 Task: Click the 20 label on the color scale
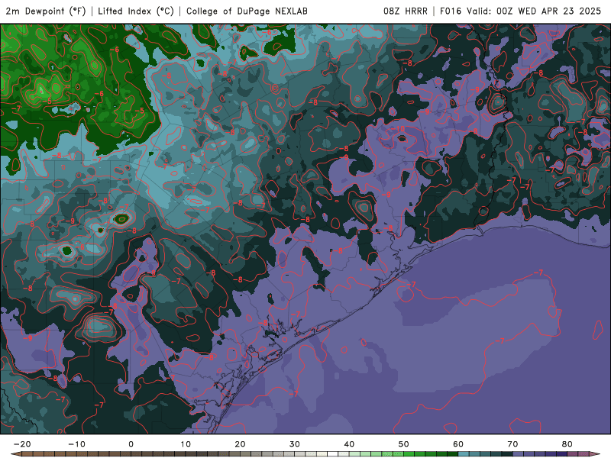click(240, 444)
